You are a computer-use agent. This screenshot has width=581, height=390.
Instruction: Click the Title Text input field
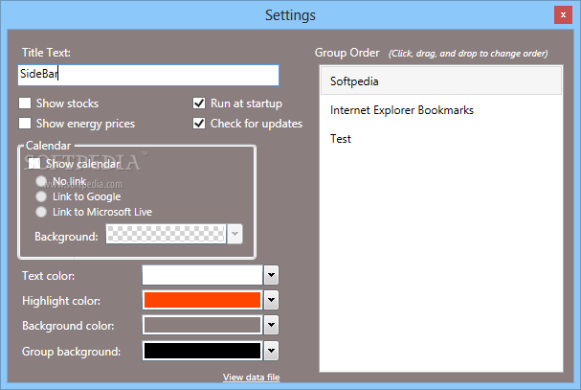tap(148, 75)
